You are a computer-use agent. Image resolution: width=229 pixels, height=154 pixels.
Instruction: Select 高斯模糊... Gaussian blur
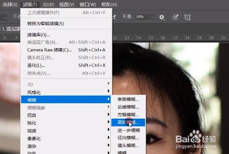pos(128,122)
